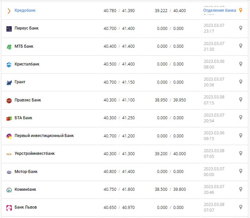Click the Банк Львов pink logo icon

(9, 208)
